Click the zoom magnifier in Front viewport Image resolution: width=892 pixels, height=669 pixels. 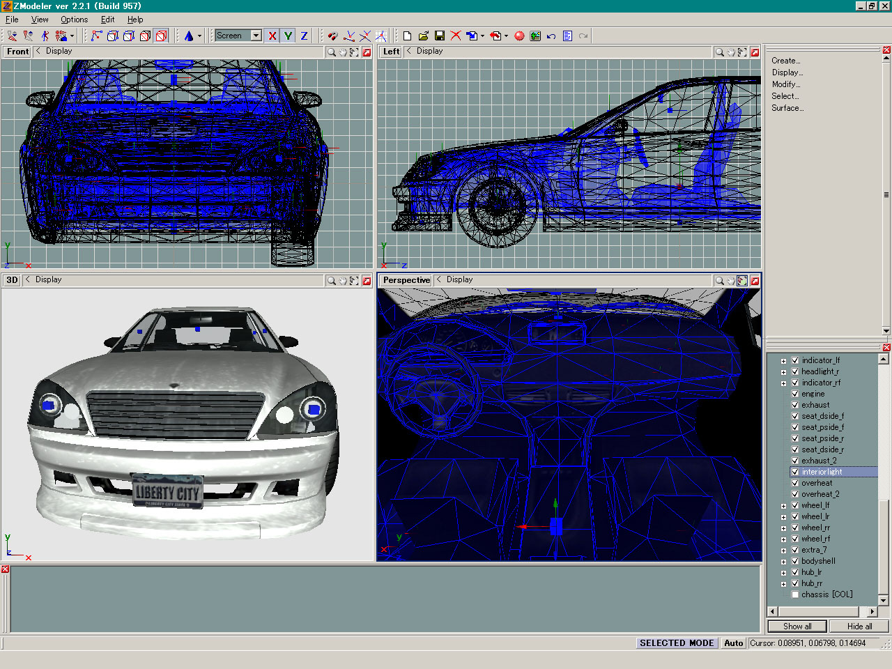click(332, 52)
